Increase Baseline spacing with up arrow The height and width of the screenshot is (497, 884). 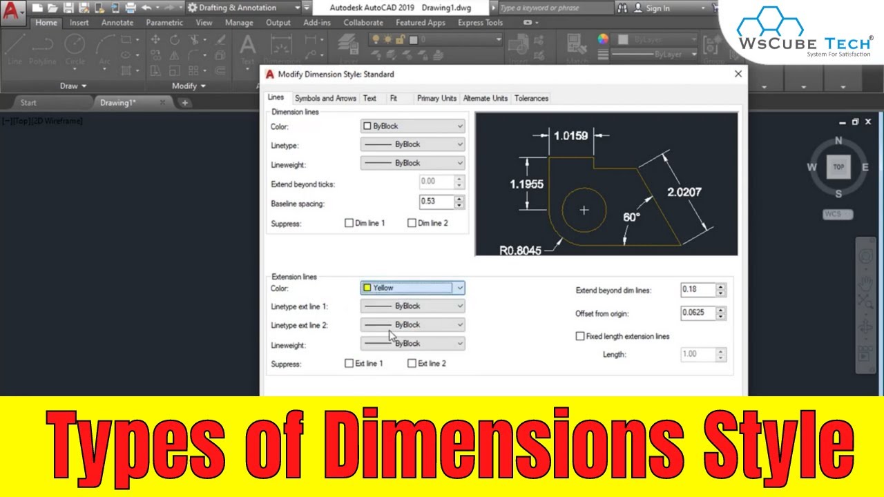click(x=459, y=198)
